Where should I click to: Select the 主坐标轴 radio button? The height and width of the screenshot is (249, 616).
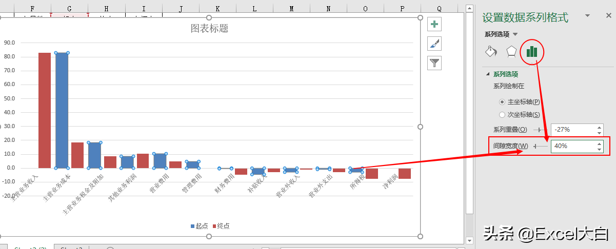click(x=503, y=102)
